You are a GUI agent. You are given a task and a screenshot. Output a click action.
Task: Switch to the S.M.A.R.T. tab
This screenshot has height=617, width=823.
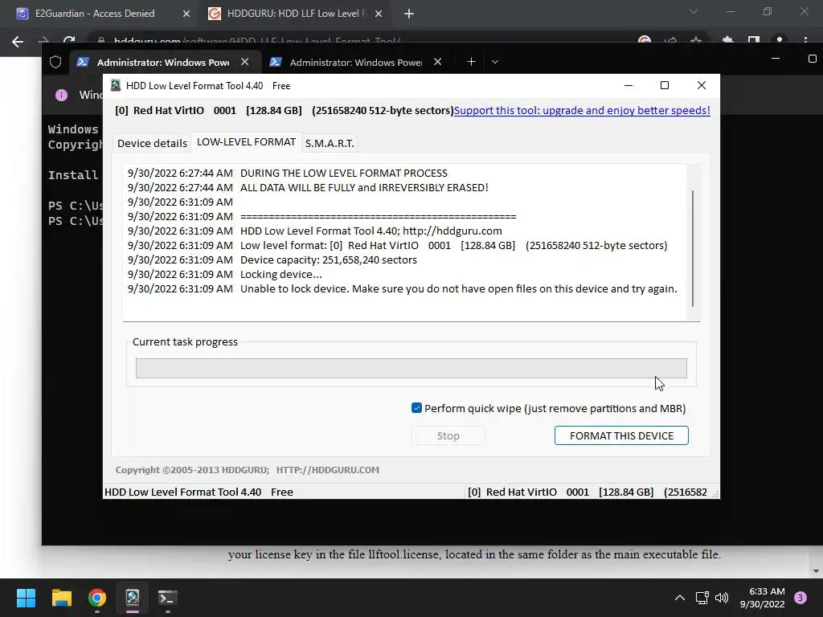coord(330,143)
